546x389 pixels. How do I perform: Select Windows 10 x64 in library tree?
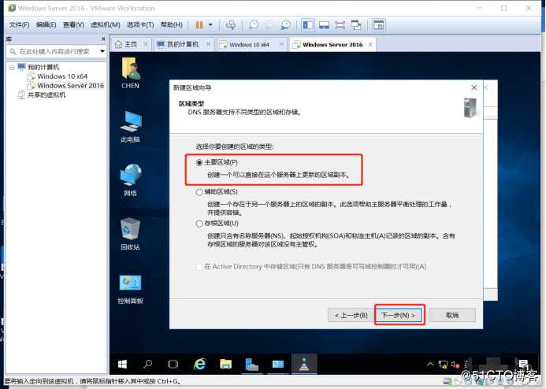click(62, 76)
